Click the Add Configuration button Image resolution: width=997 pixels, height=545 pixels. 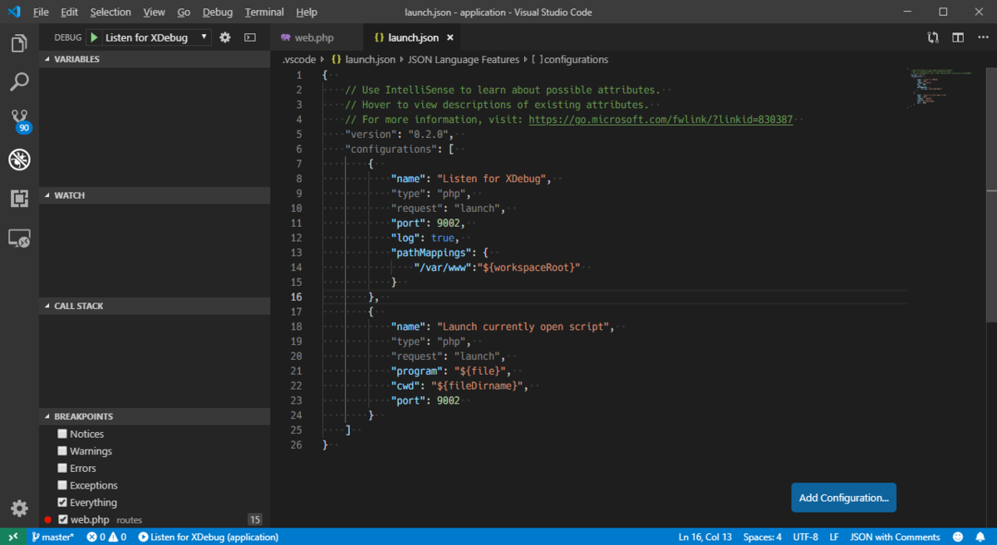pos(843,497)
